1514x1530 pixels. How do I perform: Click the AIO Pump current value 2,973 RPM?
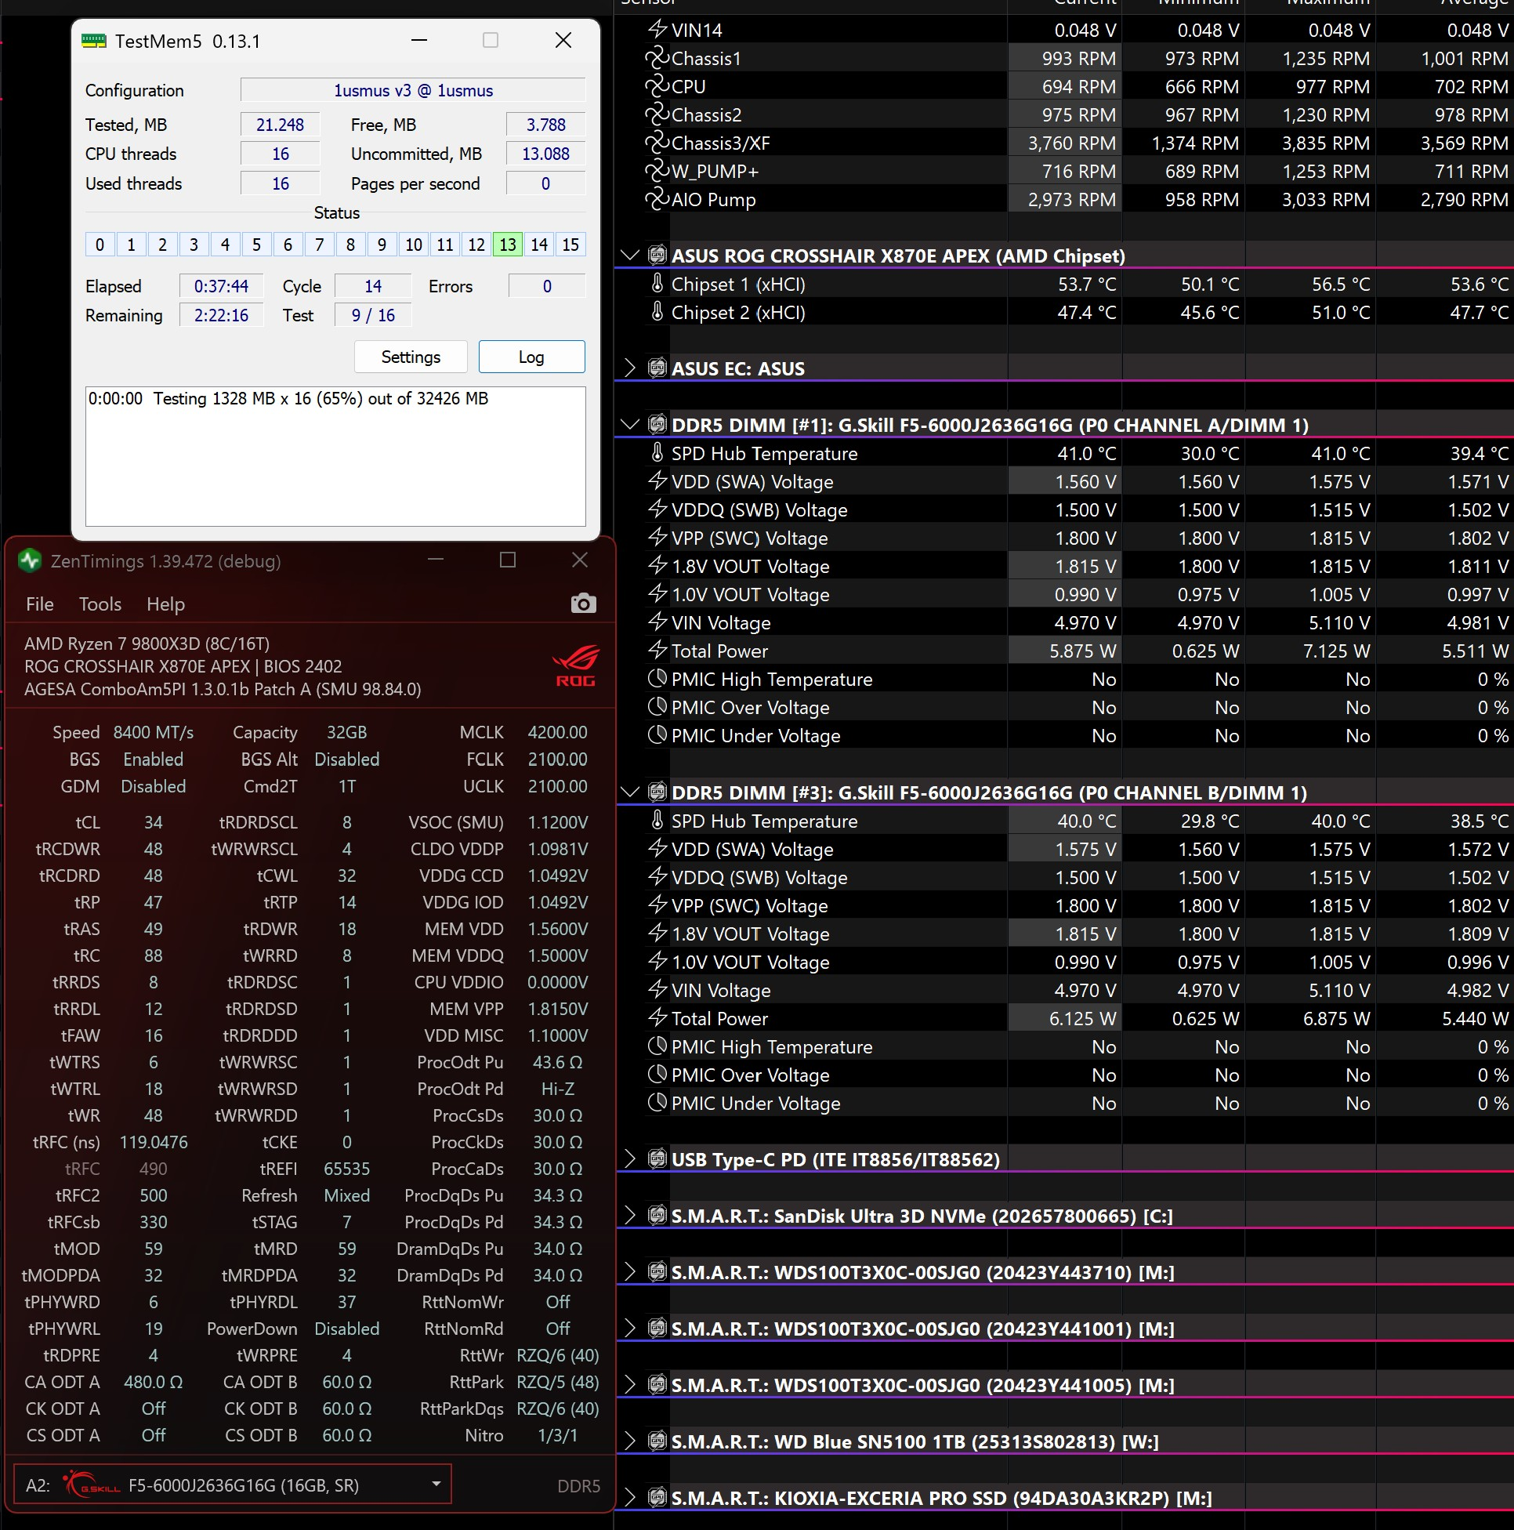click(1071, 200)
